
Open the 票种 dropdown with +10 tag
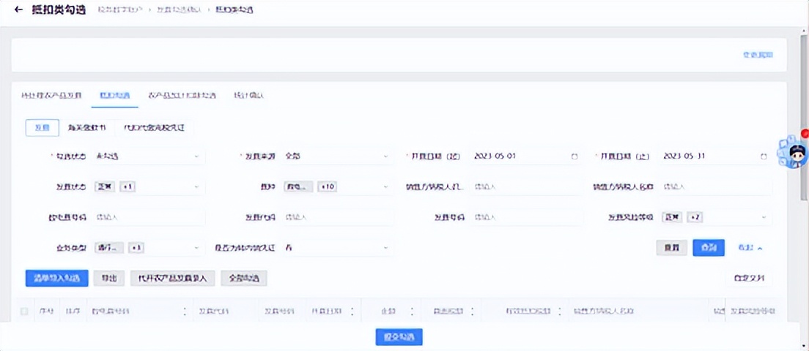pos(337,187)
